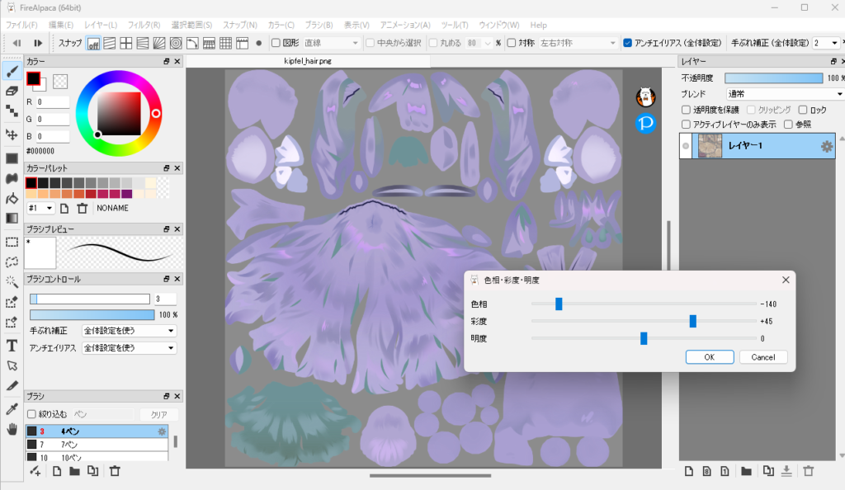Expand the 手ぶれ補正 dropdown in brush control
845x490 pixels.
[129, 331]
